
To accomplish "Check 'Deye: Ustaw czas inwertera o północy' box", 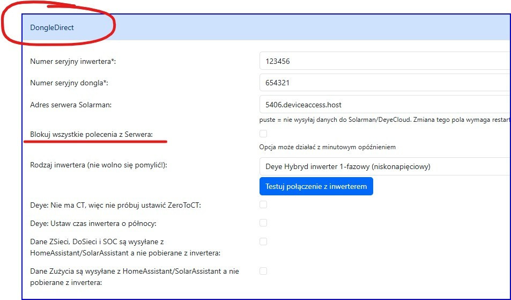I will coord(263,223).
